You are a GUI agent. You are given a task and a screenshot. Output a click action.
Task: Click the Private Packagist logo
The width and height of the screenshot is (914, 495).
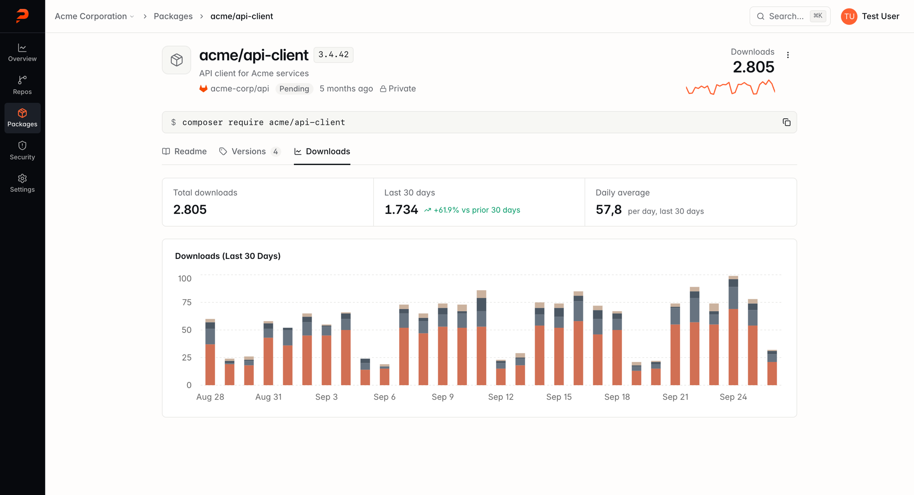22,16
